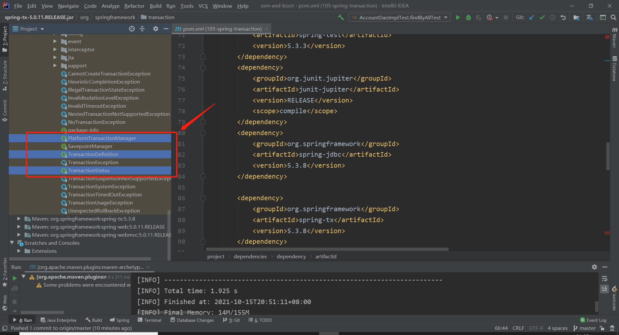Open the run configuration dropdown
This screenshot has height=335, width=619.
399,17
